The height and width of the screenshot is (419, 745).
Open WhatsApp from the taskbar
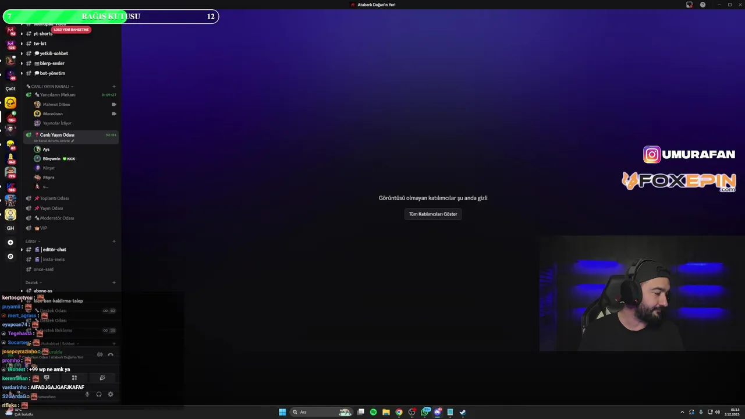425,412
